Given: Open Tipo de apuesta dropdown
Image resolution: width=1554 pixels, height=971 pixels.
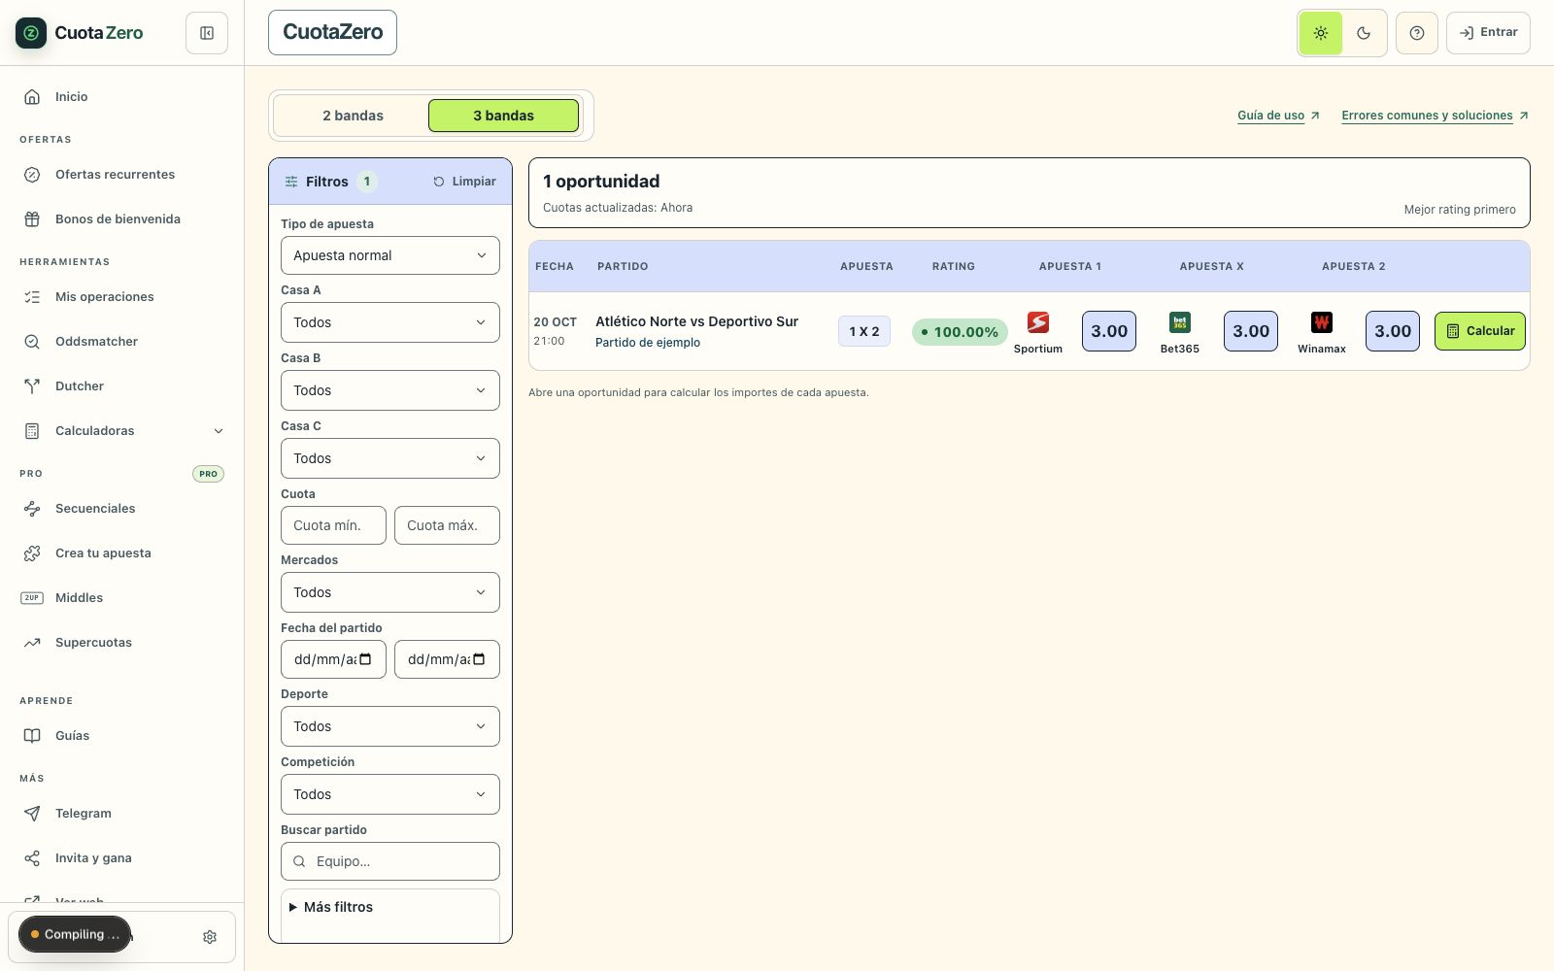Looking at the screenshot, I should coord(390,255).
